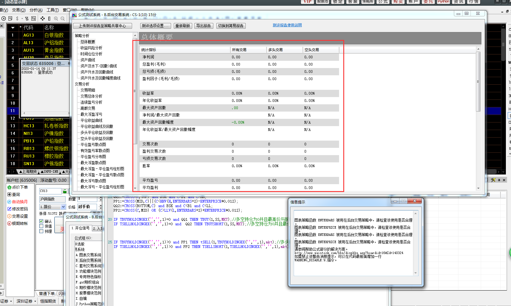Click the play/run circle toolbar icon

(x=4, y=18)
